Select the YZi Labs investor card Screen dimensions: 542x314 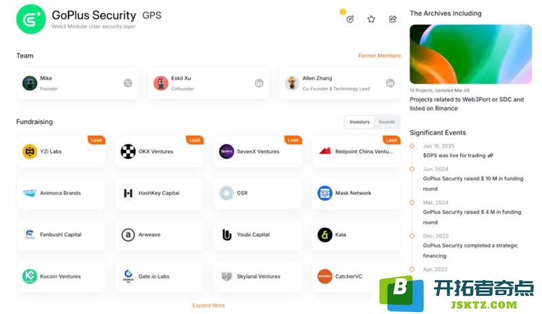(61, 151)
